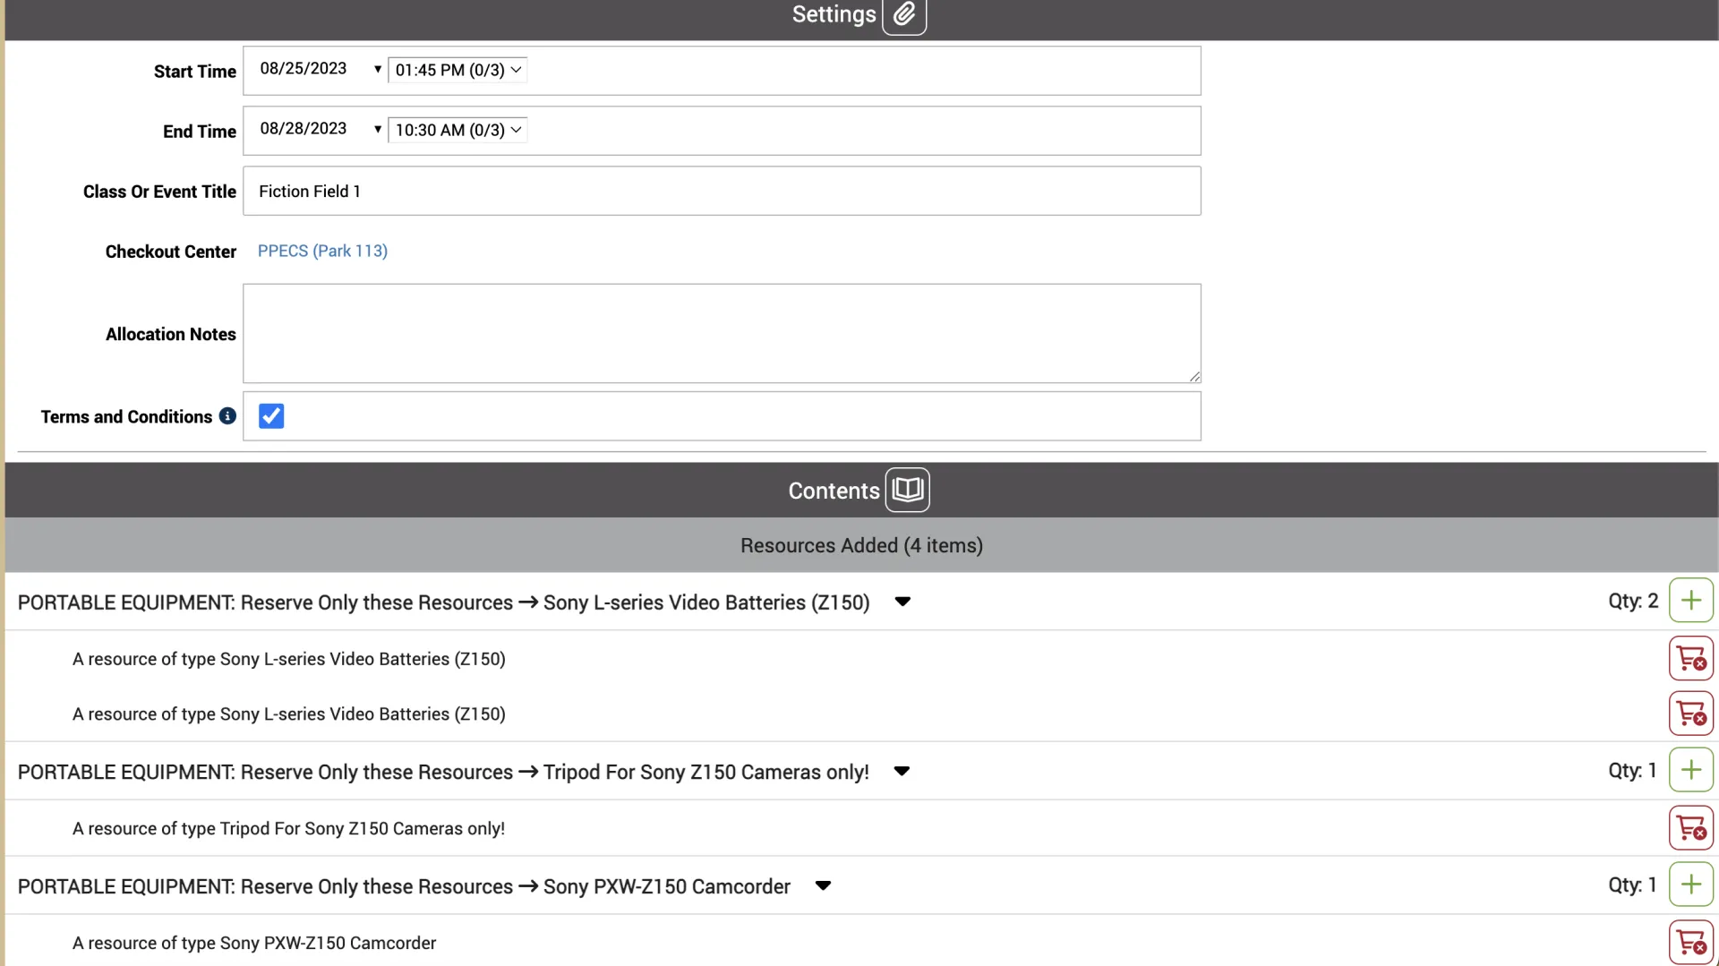
Task: Collapse the Tripod For Sony Z150 group
Action: (902, 771)
